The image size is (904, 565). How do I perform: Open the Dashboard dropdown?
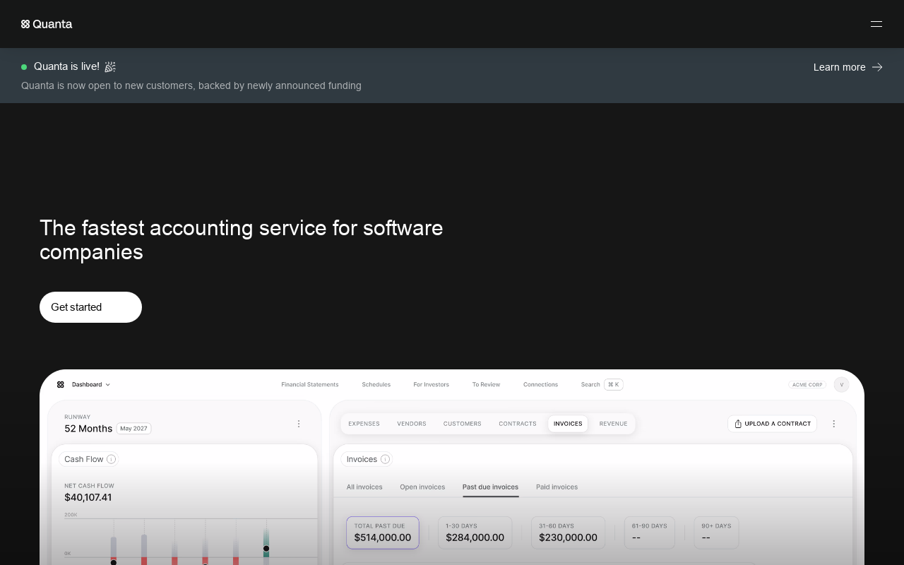(90, 385)
